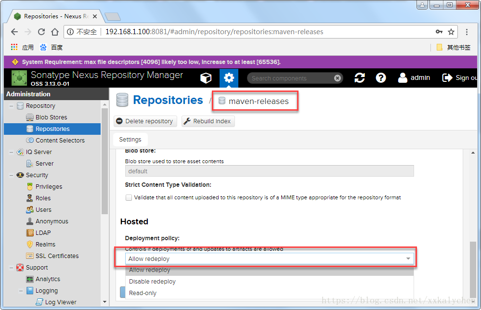Viewport: 481px width, 310px height.
Task: Open Chrome three-dot menu
Action: click(467, 32)
